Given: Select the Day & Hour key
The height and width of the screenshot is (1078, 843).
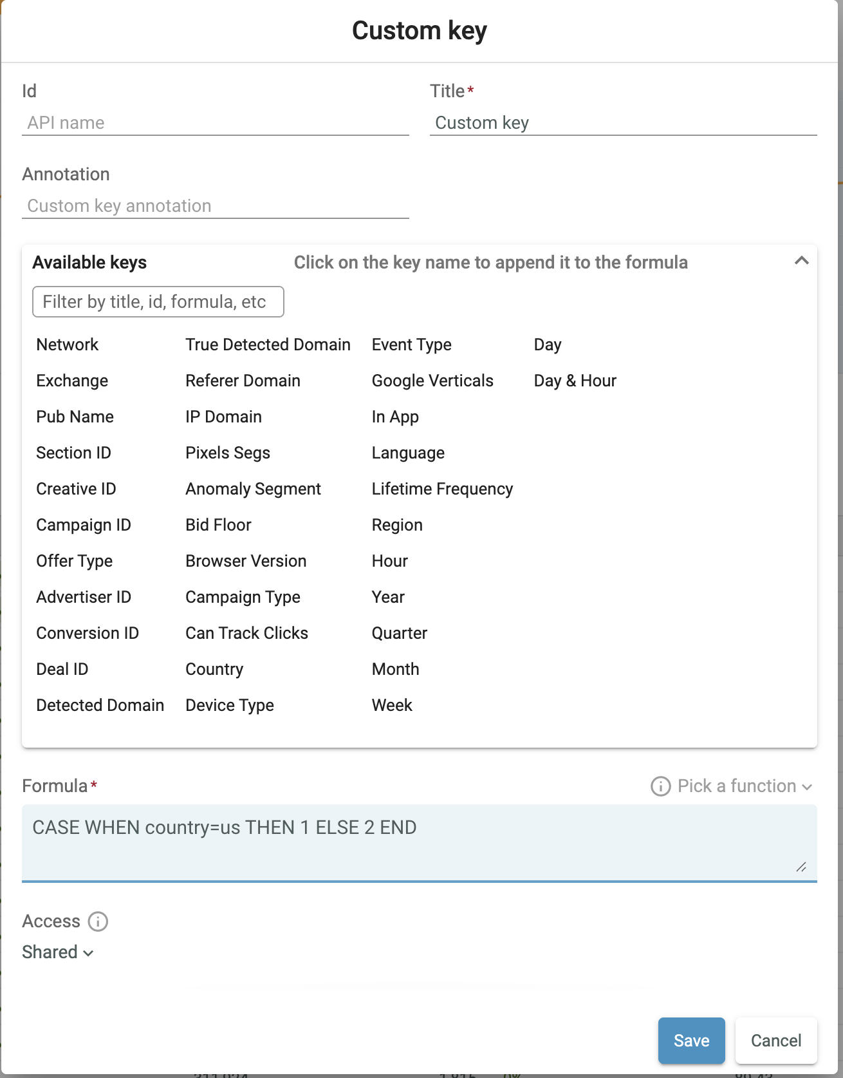Looking at the screenshot, I should [575, 381].
